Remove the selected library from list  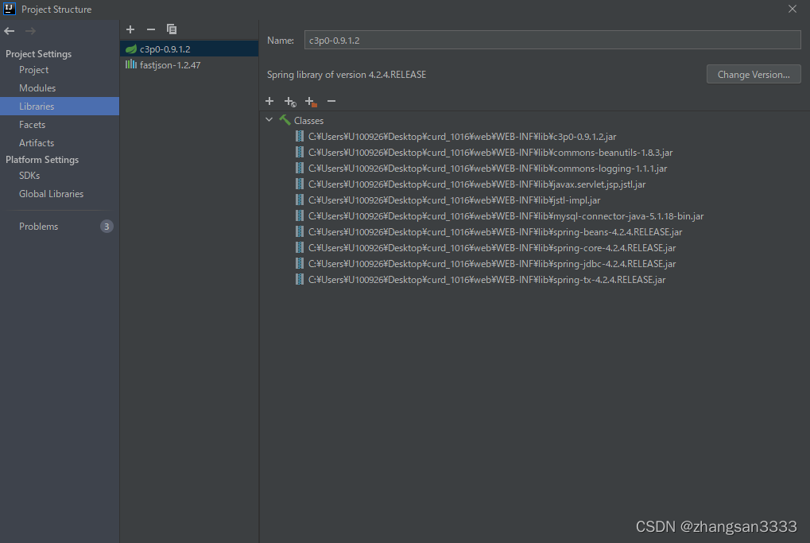(151, 29)
